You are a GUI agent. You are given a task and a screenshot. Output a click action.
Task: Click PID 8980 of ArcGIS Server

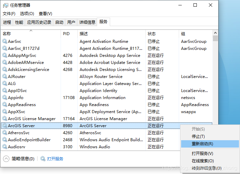pos(68,126)
